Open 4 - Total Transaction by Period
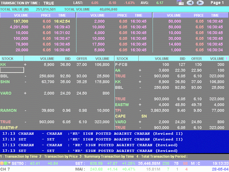This screenshot has height=172, width=229. (162, 157)
